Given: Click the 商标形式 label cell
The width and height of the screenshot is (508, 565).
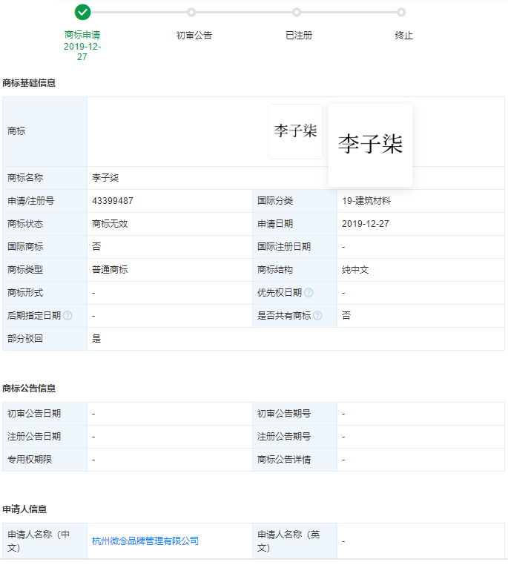Looking at the screenshot, I should point(44,293).
